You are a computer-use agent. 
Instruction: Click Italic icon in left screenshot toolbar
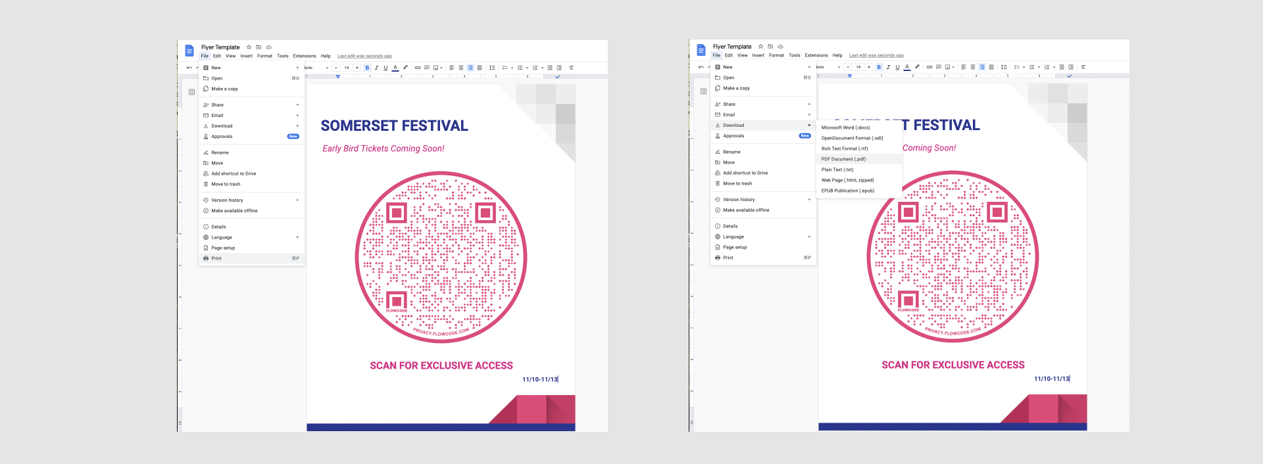[x=376, y=68]
